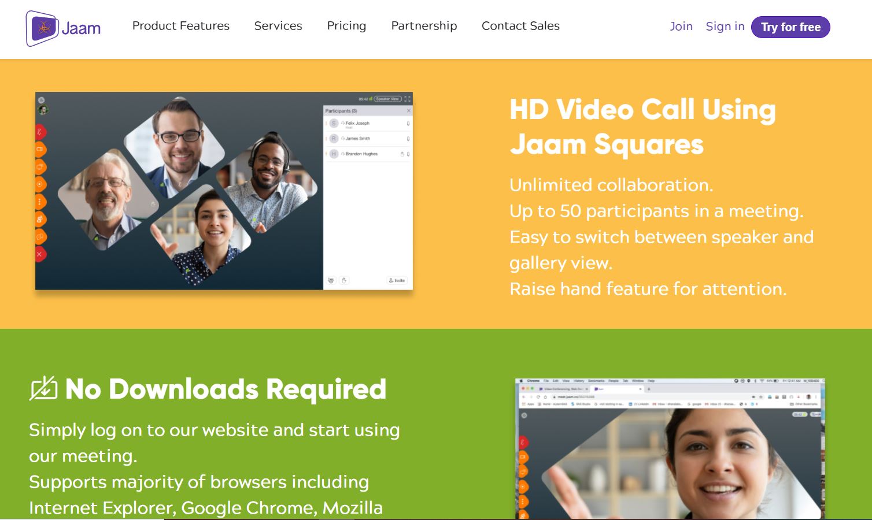Click the Contact Sales link

[520, 26]
